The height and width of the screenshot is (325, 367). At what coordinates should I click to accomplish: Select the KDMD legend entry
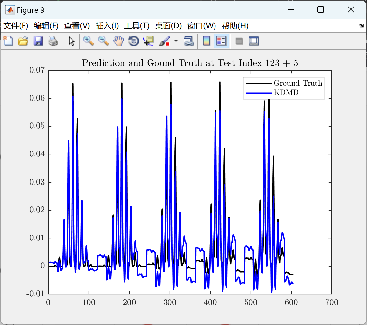pos(272,93)
